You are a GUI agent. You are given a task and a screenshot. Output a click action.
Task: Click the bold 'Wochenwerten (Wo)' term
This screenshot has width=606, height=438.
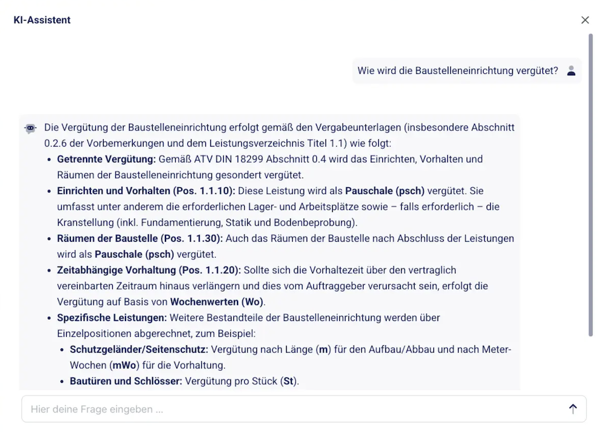pos(217,301)
